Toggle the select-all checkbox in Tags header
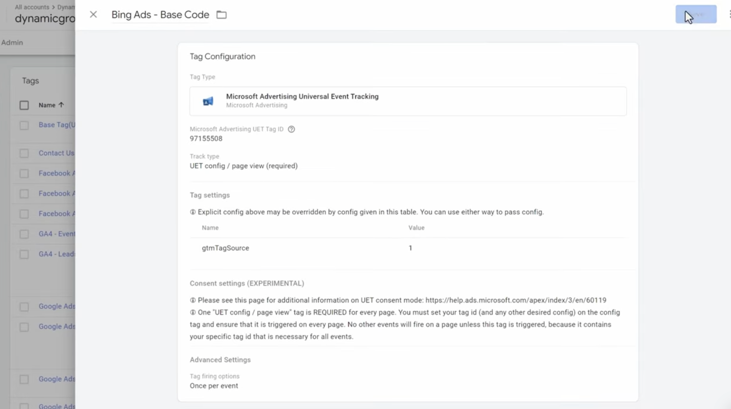 click(24, 105)
